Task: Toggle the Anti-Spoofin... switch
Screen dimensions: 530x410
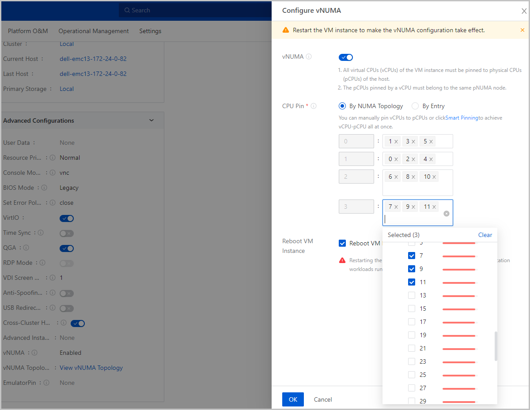Action: (x=67, y=293)
